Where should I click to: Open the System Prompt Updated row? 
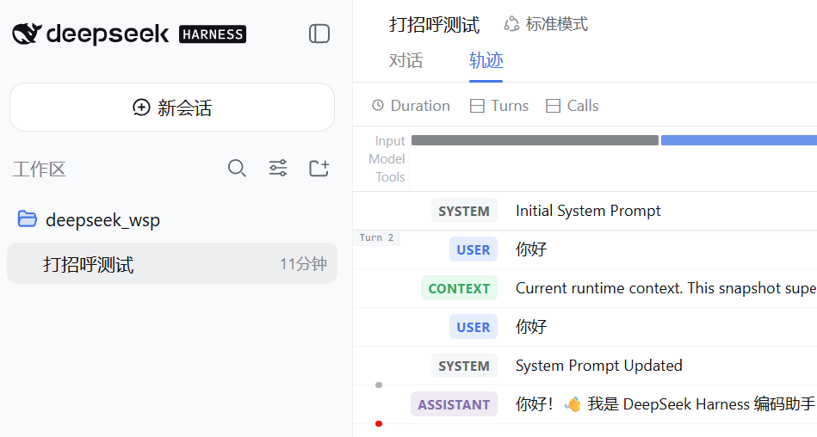click(585, 365)
